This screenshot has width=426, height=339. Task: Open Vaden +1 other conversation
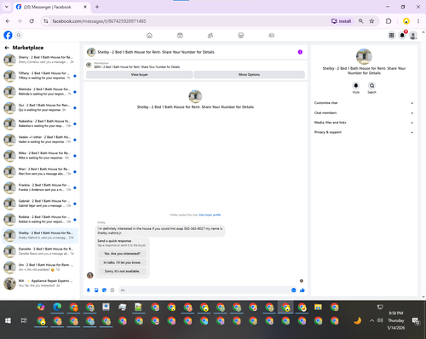[x=40, y=140]
